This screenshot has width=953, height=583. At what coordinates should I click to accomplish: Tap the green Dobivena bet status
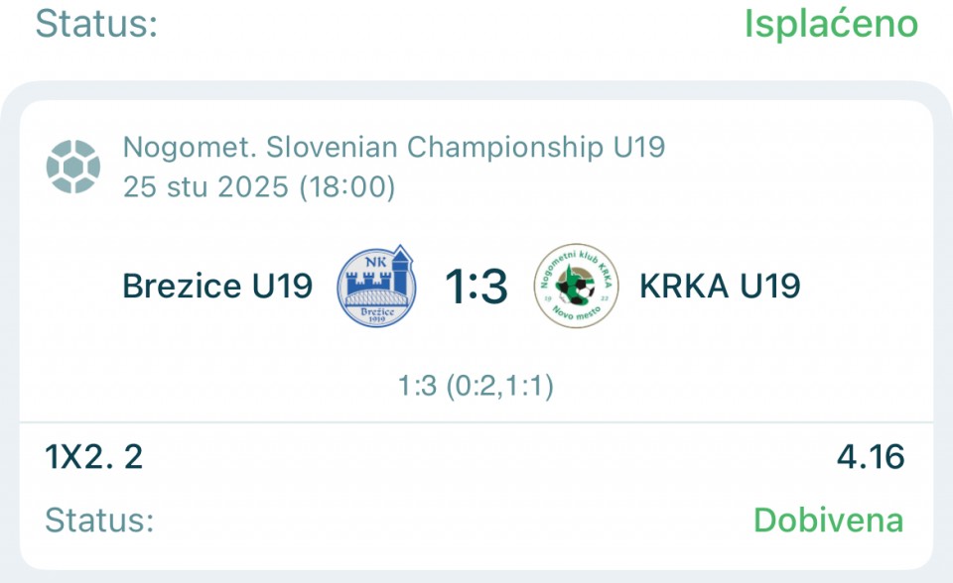[x=828, y=520]
